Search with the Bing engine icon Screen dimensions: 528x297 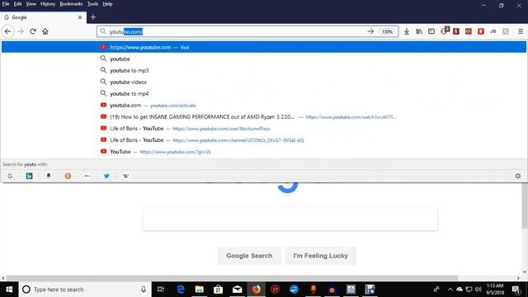[x=30, y=176]
